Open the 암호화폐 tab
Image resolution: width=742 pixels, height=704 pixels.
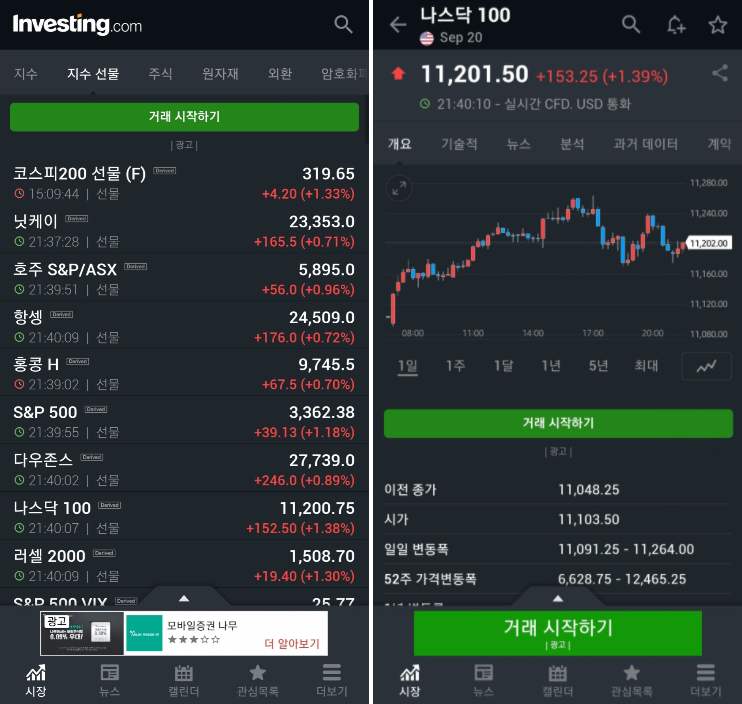(344, 73)
